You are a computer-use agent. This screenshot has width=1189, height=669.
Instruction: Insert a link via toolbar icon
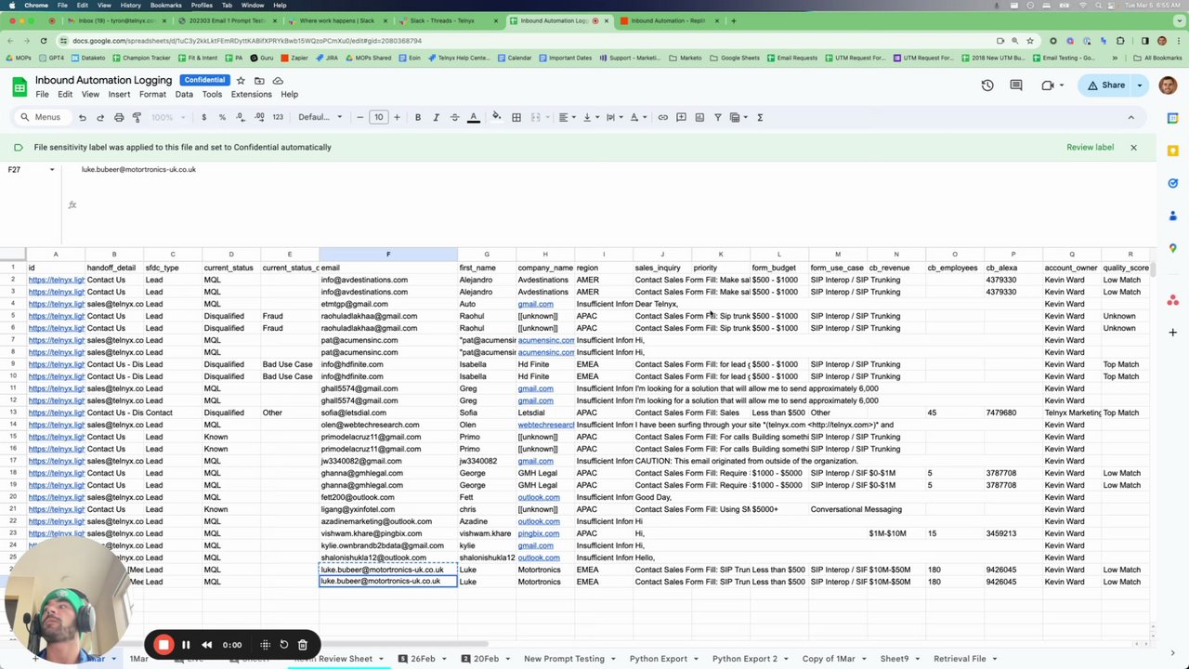coord(662,117)
